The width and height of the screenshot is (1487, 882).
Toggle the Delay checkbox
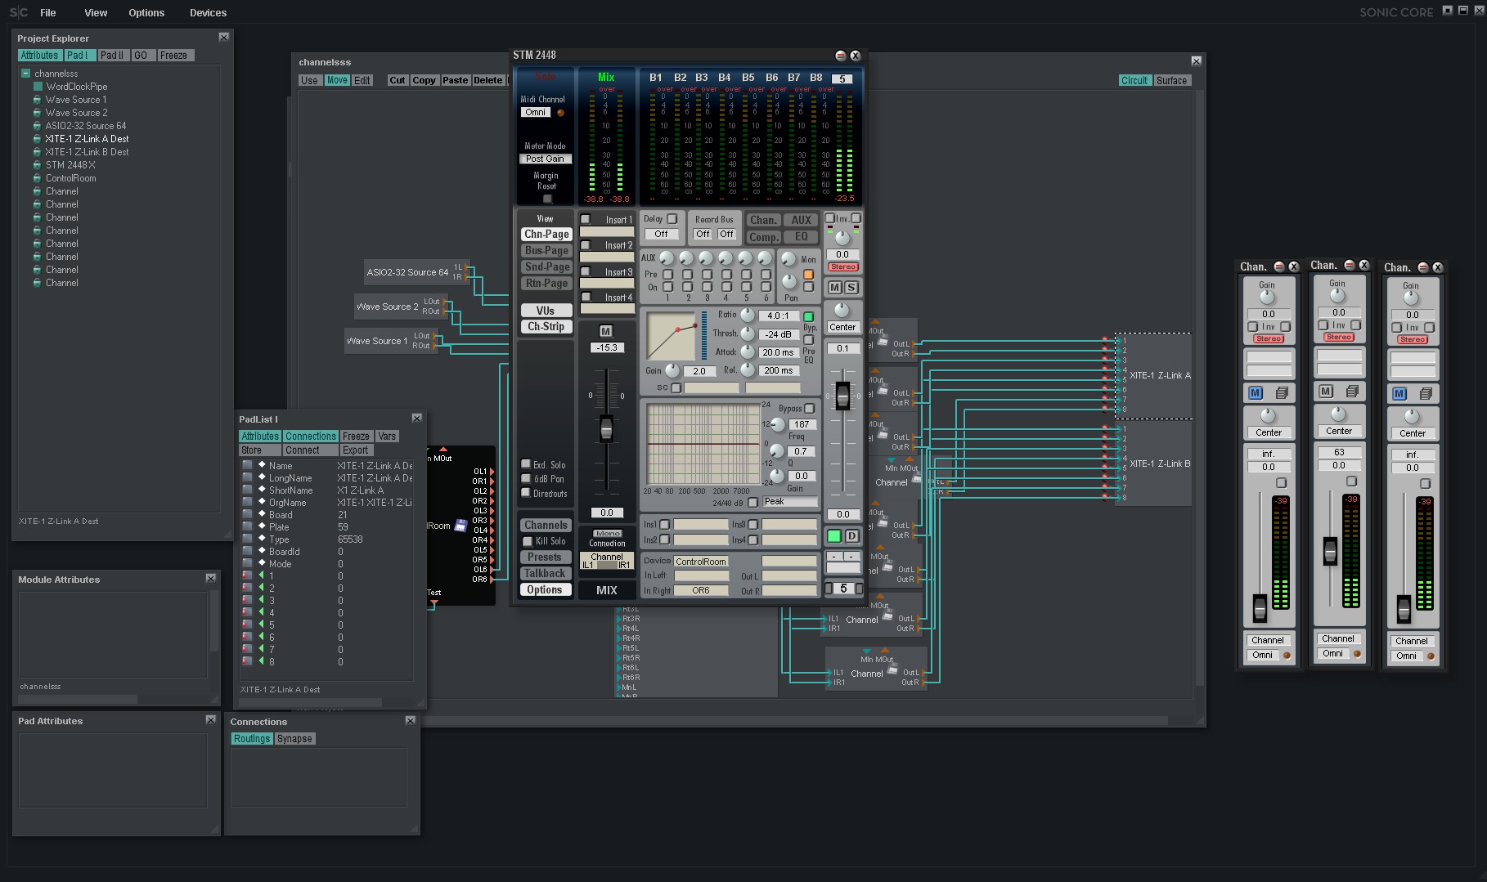tap(672, 219)
